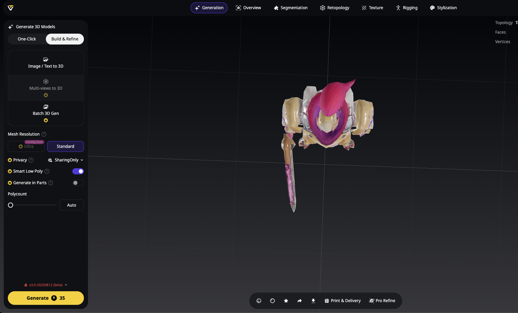Disable the Smart Low Poly toggle
Image resolution: width=518 pixels, height=313 pixels.
click(x=78, y=171)
